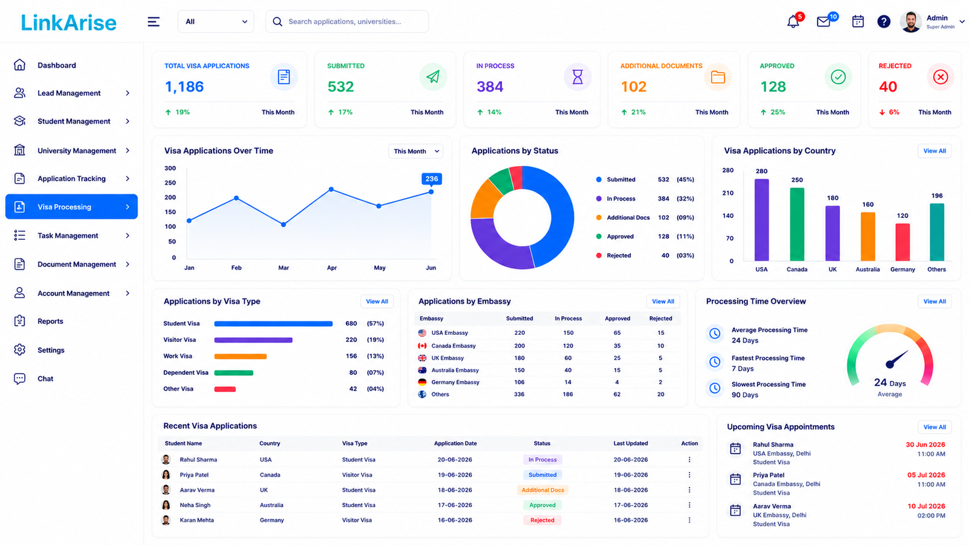
Task: Expand the Admin account dropdown arrow
Action: [962, 22]
